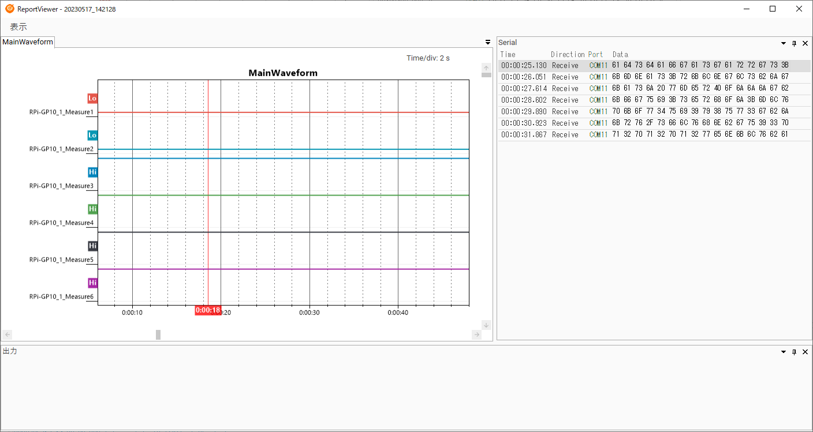Click the red Lo badge for Measure1
The height and width of the screenshot is (432, 813).
click(92, 98)
